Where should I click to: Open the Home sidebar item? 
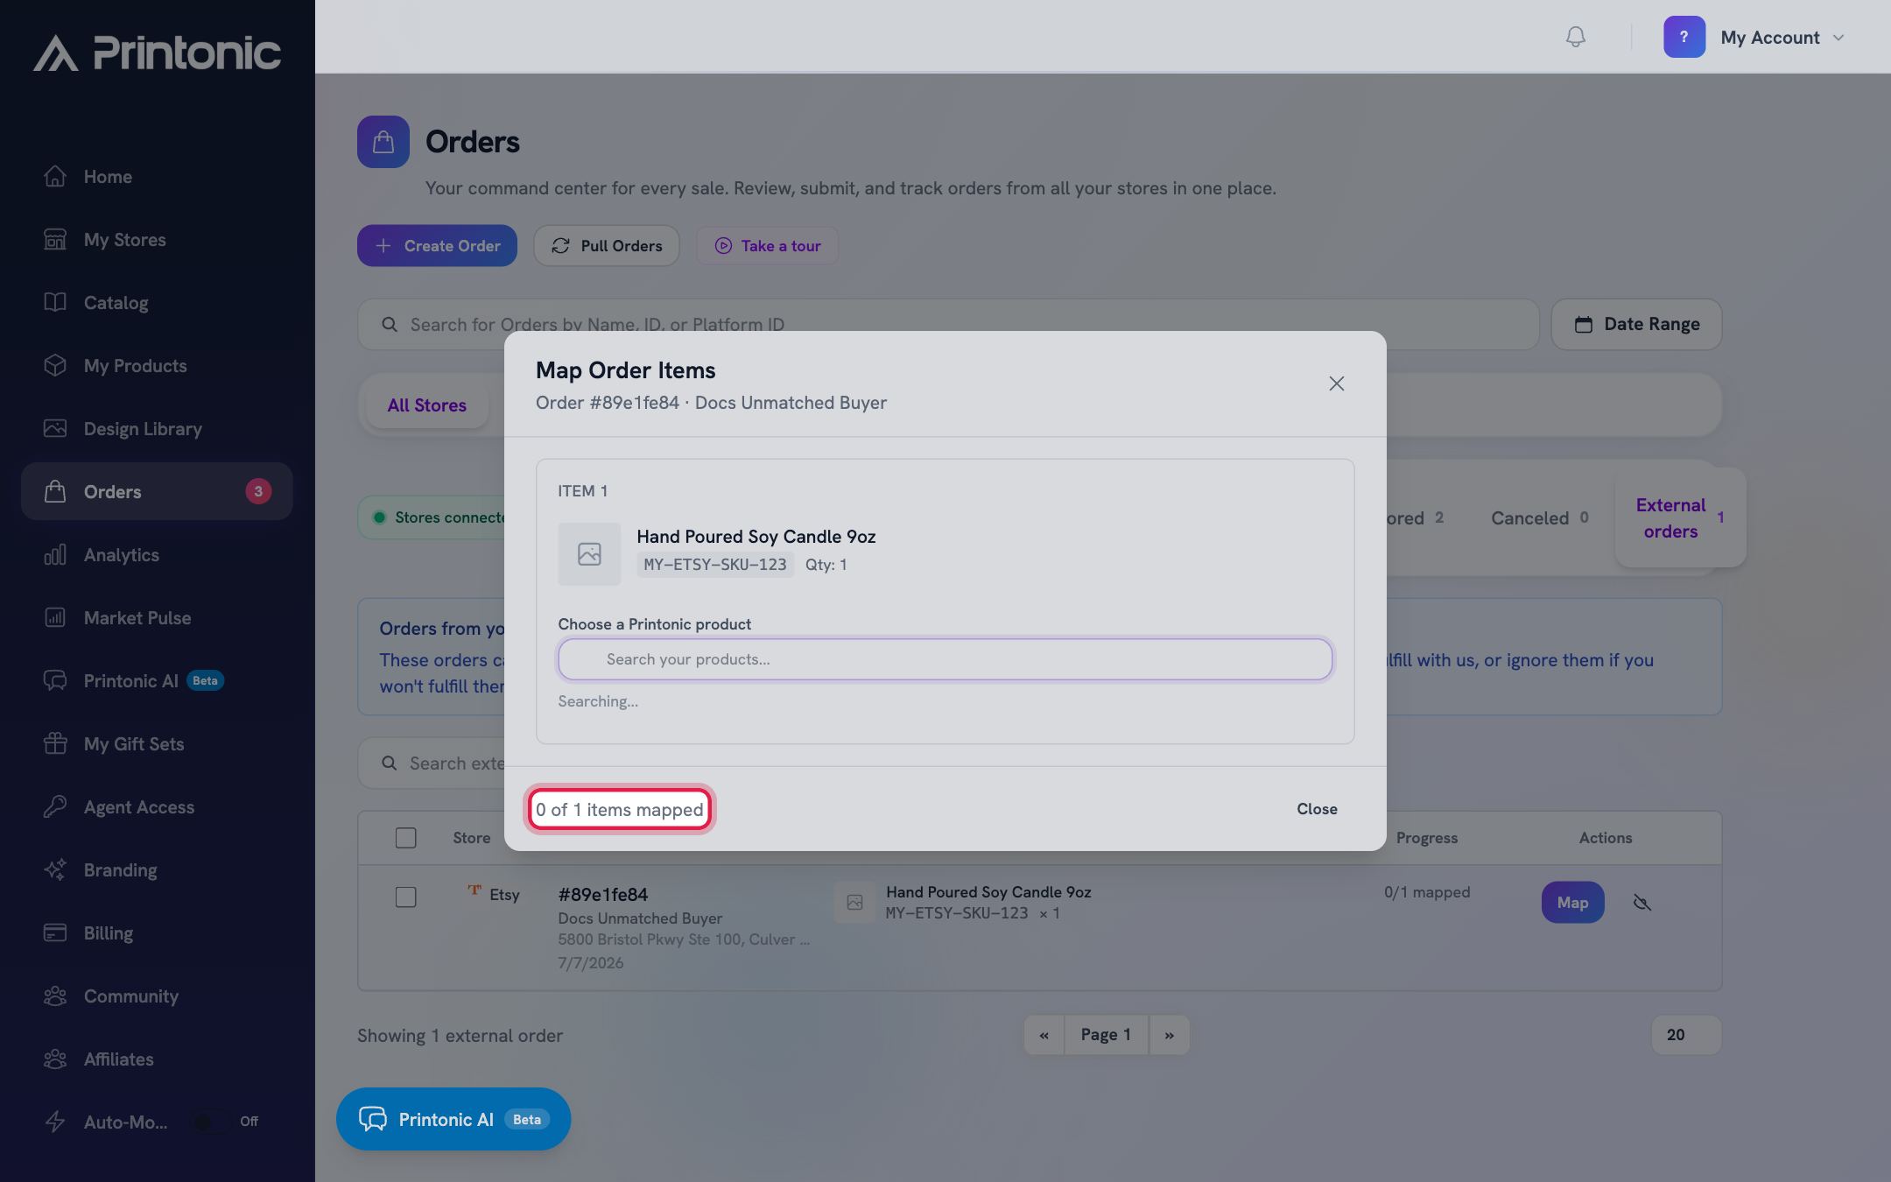pyautogui.click(x=157, y=176)
